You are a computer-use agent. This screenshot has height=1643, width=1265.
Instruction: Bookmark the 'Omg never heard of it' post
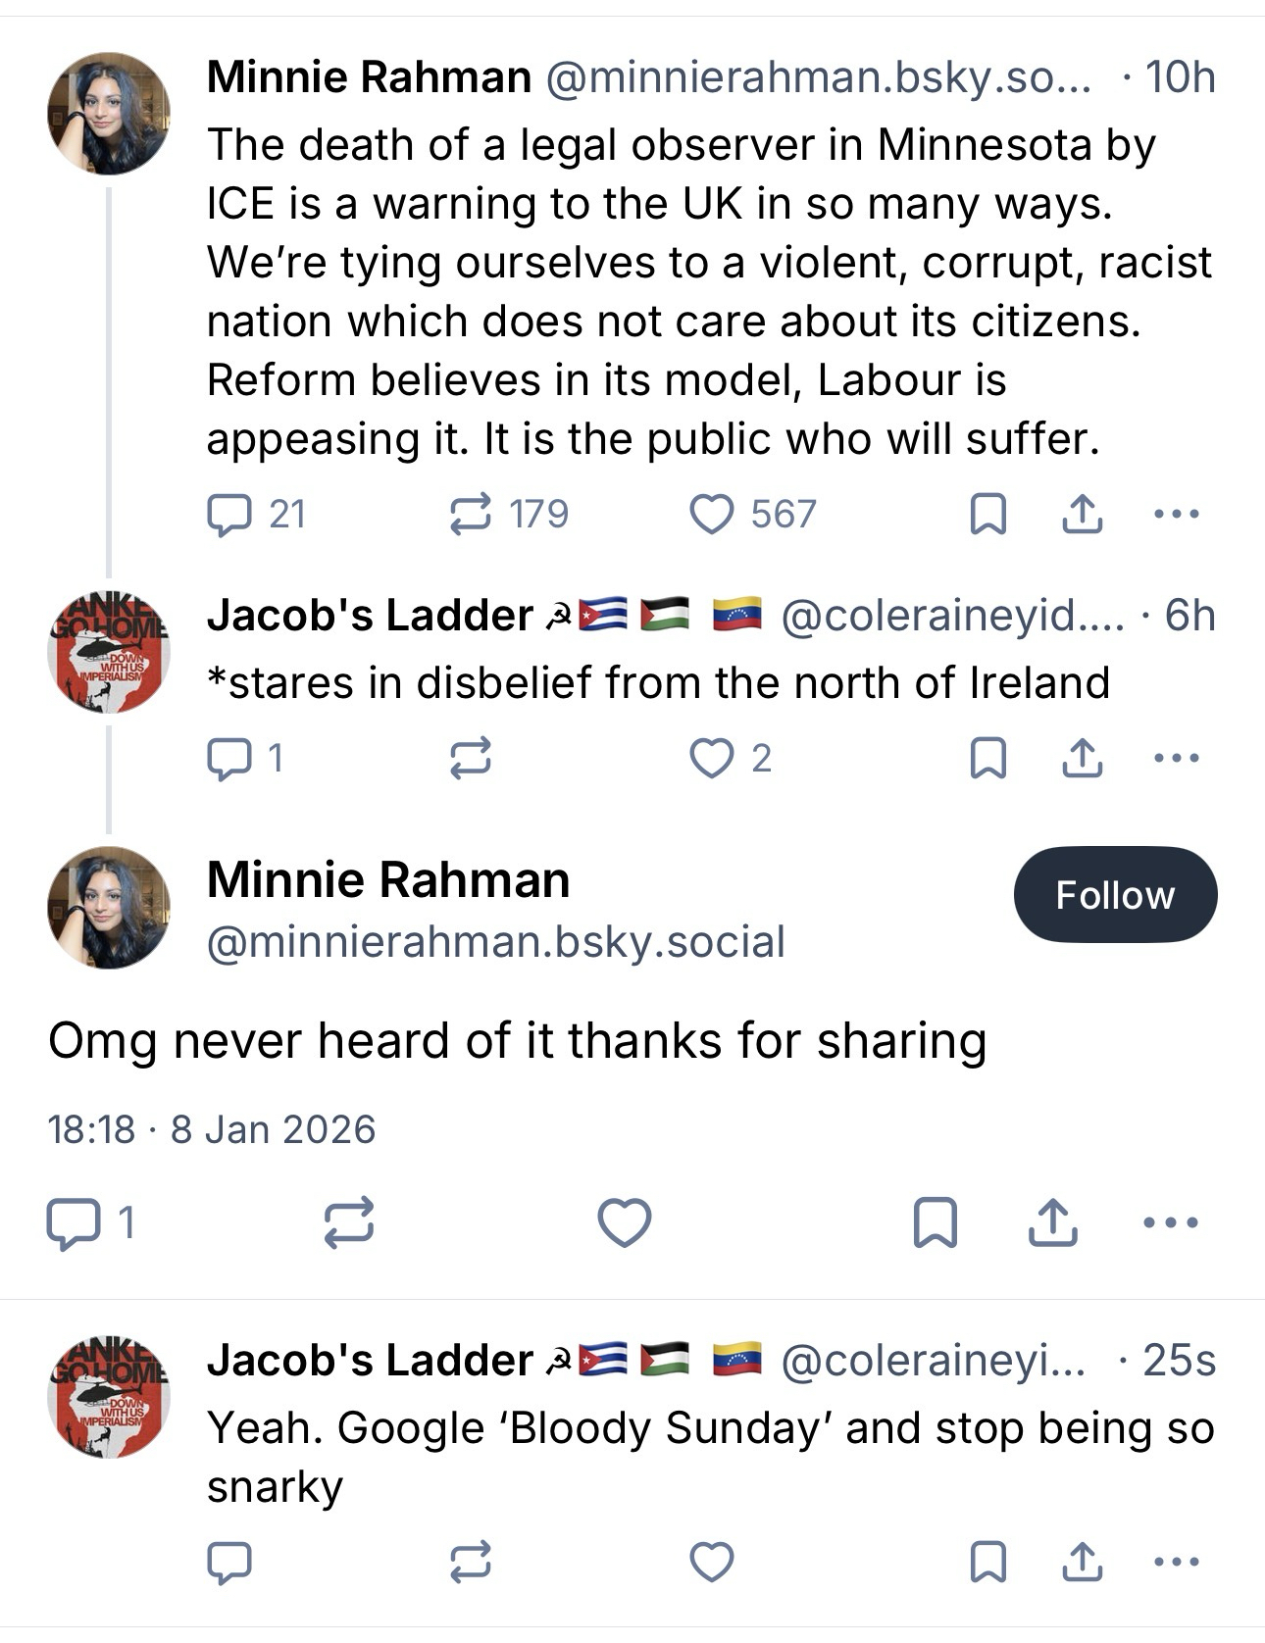(936, 1223)
